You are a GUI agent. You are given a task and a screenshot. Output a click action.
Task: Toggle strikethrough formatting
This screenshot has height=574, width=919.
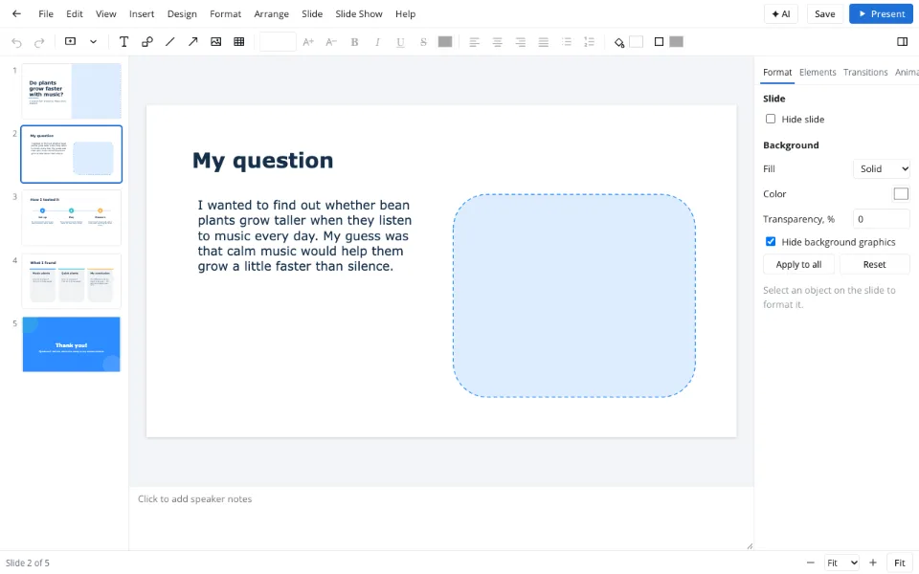[423, 41]
